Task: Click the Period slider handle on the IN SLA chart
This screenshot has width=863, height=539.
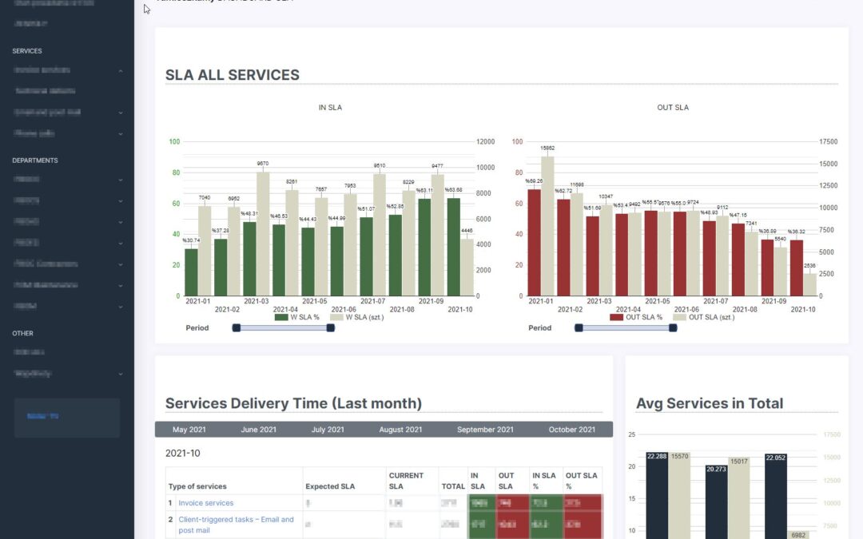Action: pyautogui.click(x=236, y=327)
